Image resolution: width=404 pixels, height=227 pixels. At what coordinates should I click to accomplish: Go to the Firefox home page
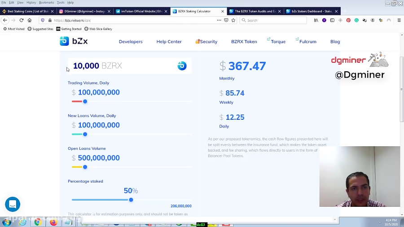pyautogui.click(x=30, y=20)
